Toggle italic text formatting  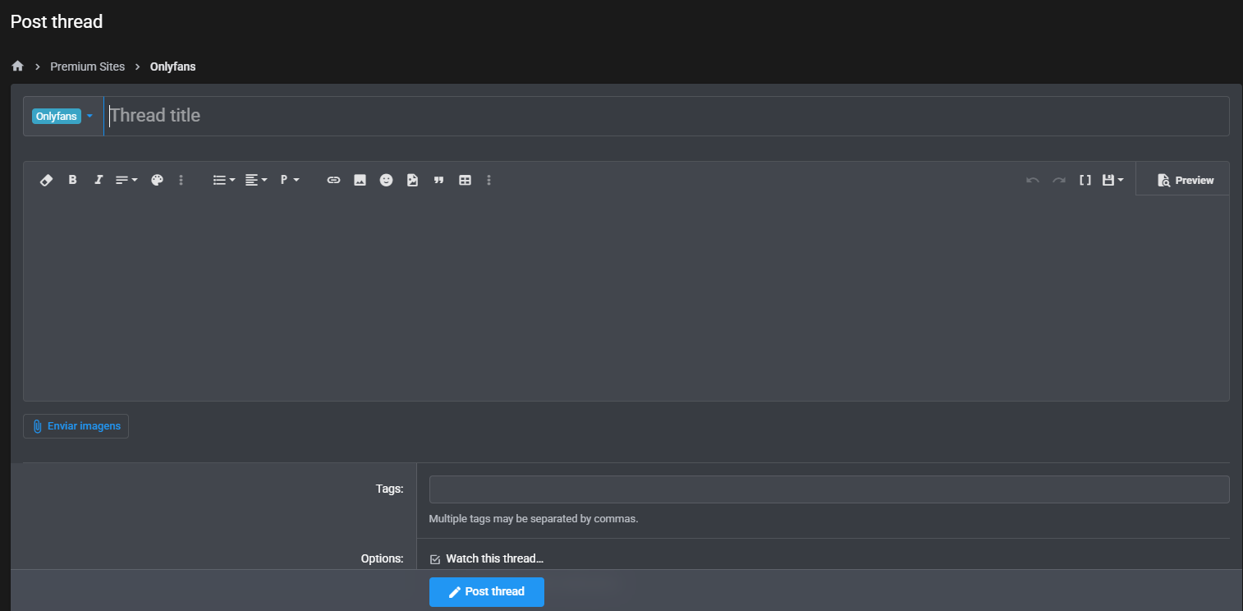[x=99, y=180]
